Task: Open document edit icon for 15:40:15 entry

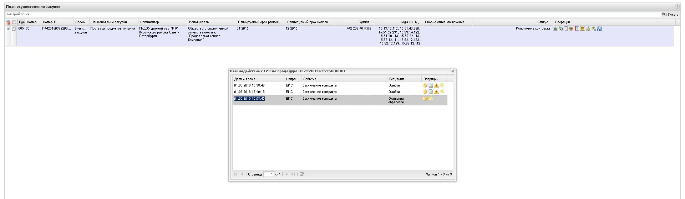Action: [431, 92]
